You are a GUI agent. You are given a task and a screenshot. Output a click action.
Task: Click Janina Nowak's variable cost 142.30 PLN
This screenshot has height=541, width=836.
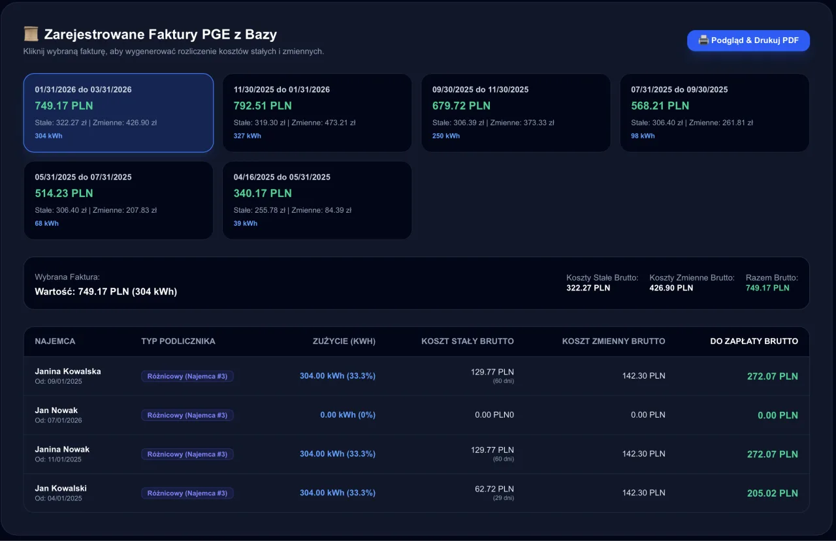(644, 454)
